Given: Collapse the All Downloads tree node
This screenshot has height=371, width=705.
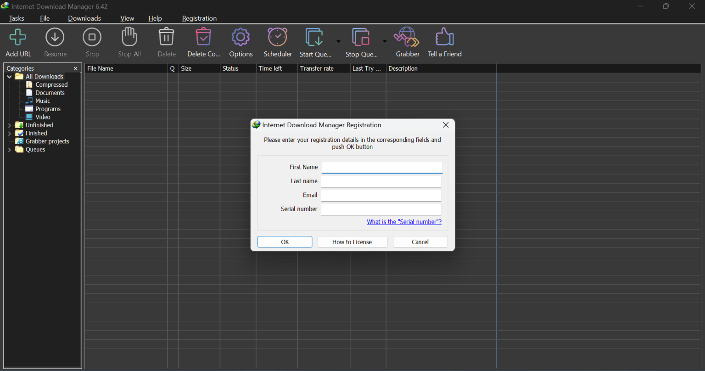Looking at the screenshot, I should click(10, 77).
